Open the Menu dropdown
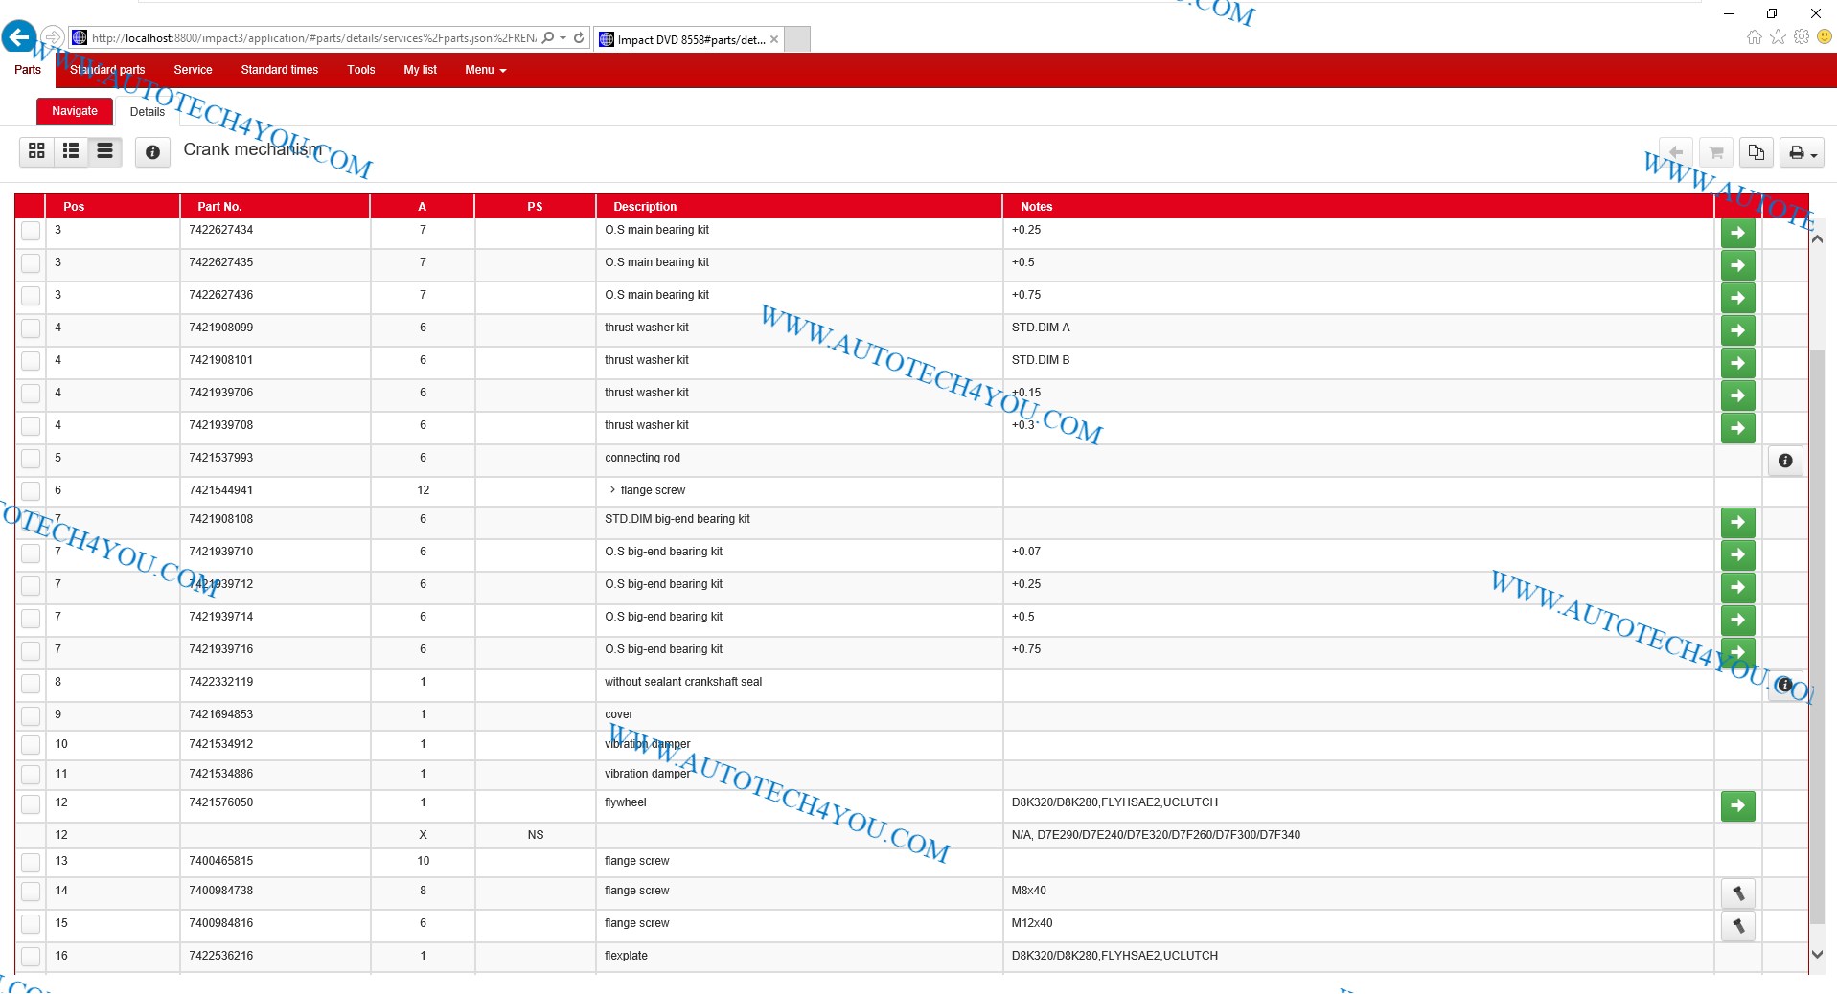This screenshot has height=994, width=1837. (485, 70)
